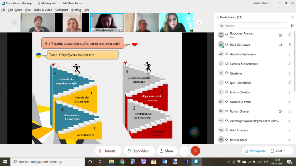Stop video in the meeting controls
296x166 pixels.
click(138, 151)
